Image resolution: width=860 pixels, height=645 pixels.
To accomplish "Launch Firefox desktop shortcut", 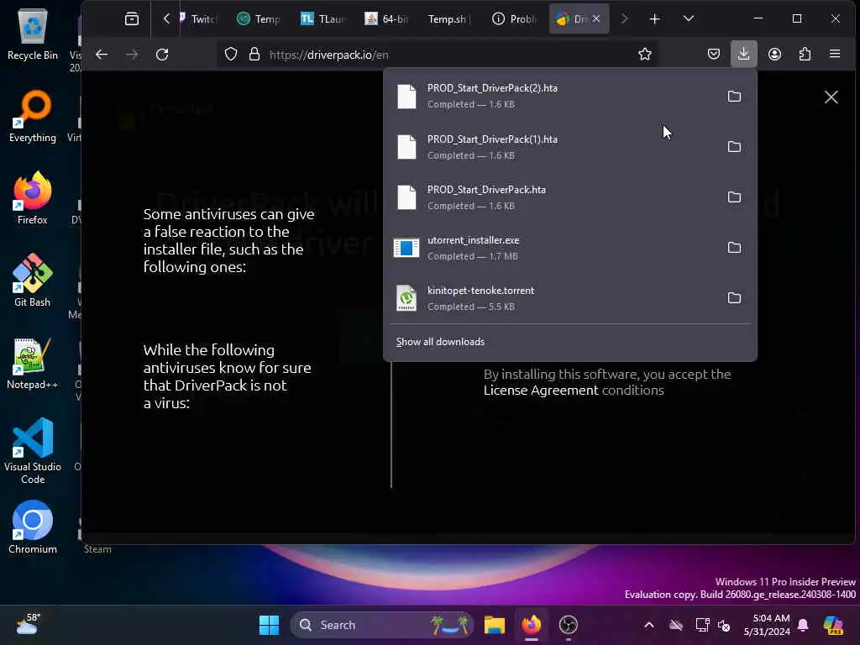I will tap(33, 198).
